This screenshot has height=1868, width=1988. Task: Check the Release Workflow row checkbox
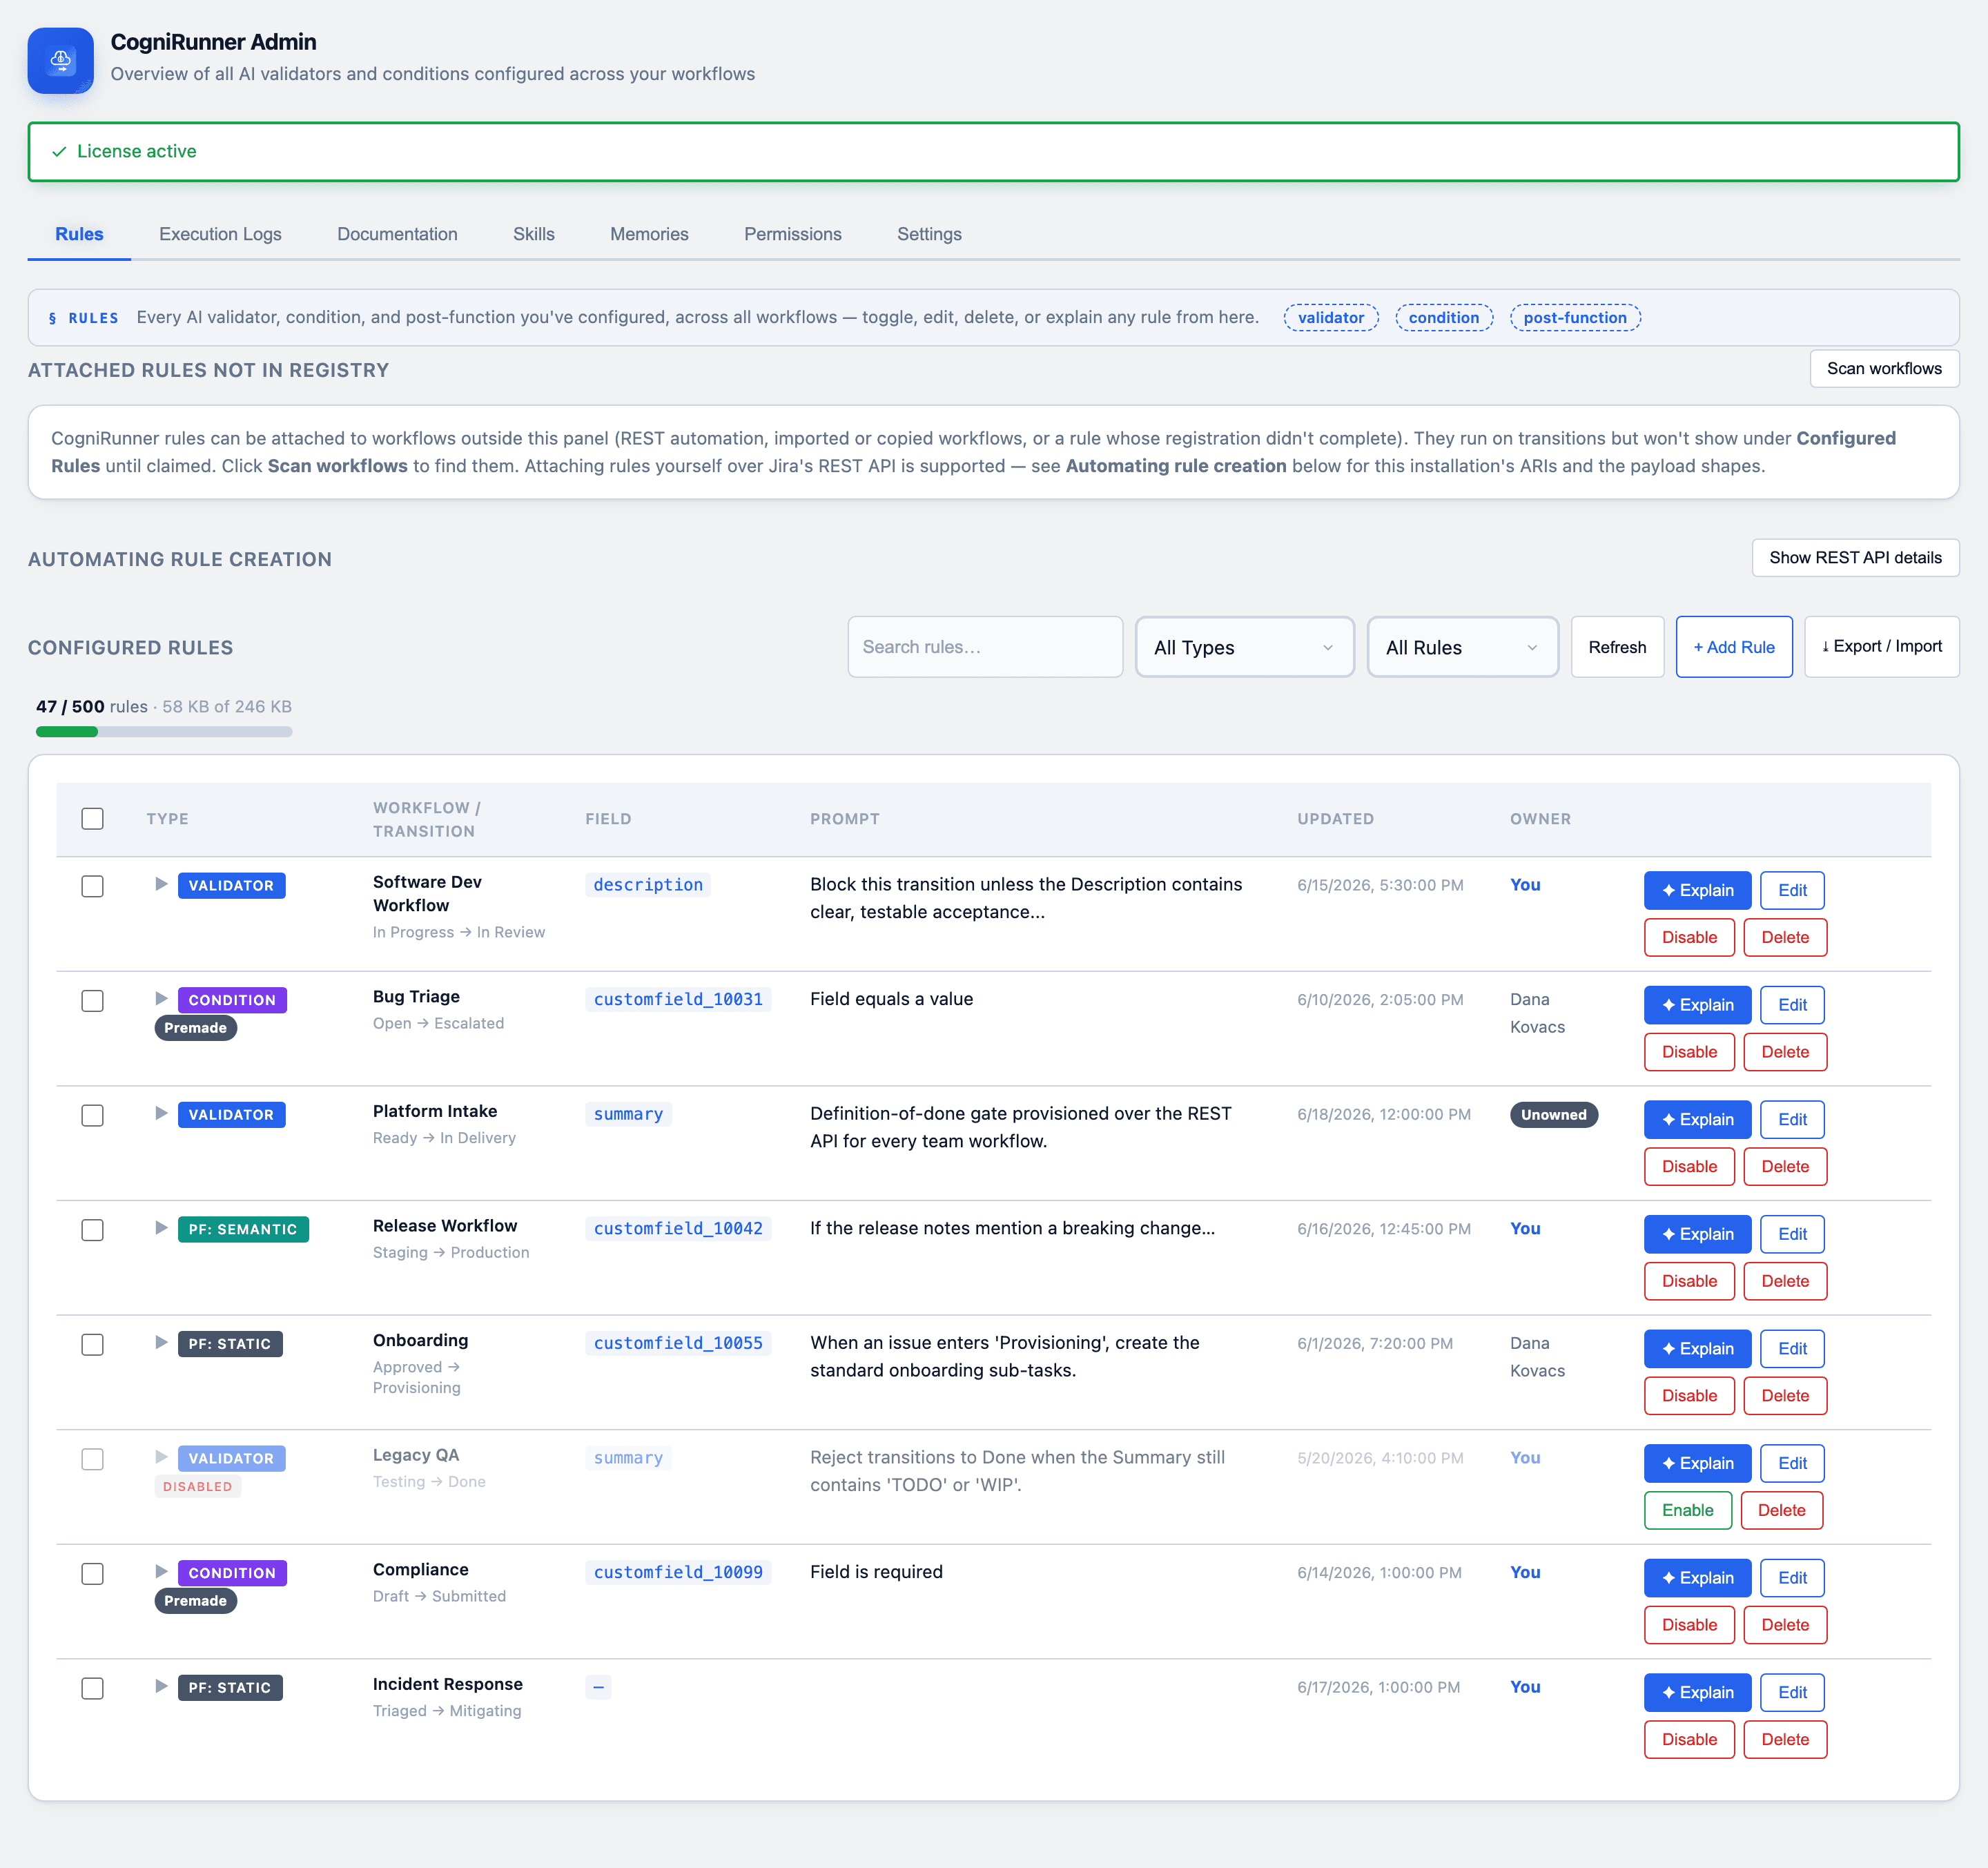coord(93,1230)
